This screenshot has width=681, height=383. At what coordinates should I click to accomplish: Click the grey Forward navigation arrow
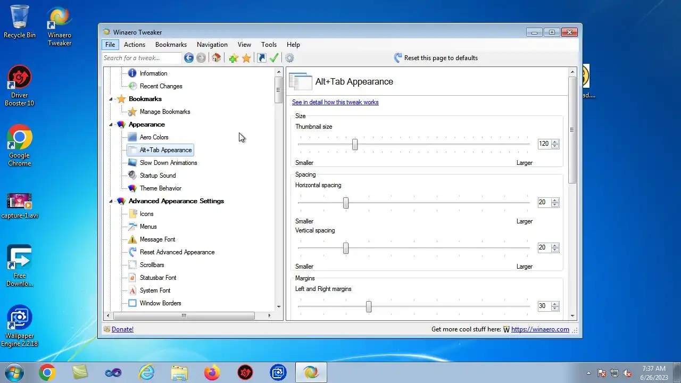click(201, 58)
